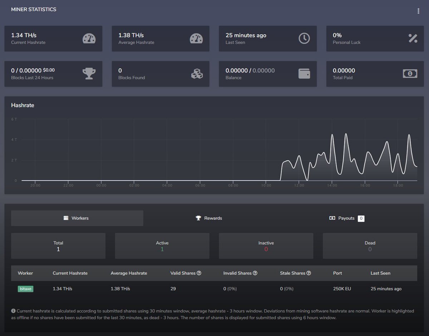The height and width of the screenshot is (336, 429).
Task: Click the Total Paid 0.00000 value
Action: tap(344, 70)
